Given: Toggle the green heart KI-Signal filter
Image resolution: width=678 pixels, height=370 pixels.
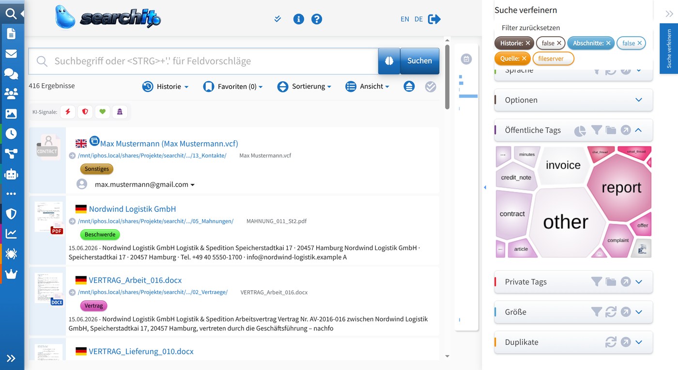Looking at the screenshot, I should tap(102, 112).
